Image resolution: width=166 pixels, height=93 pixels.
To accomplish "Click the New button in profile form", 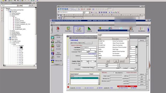I will click(x=142, y=82).
